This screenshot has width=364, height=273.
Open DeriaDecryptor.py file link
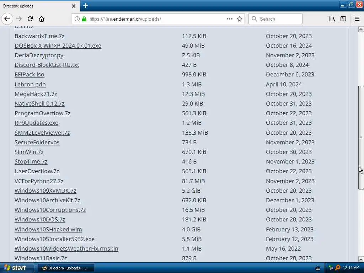39,55
